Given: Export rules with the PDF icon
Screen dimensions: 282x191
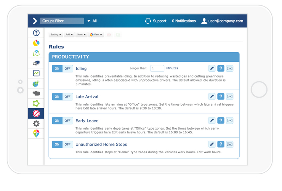Looking at the screenshot, I should pos(109,35).
